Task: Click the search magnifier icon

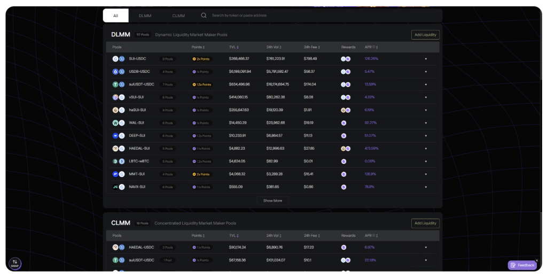Action: [204, 16]
